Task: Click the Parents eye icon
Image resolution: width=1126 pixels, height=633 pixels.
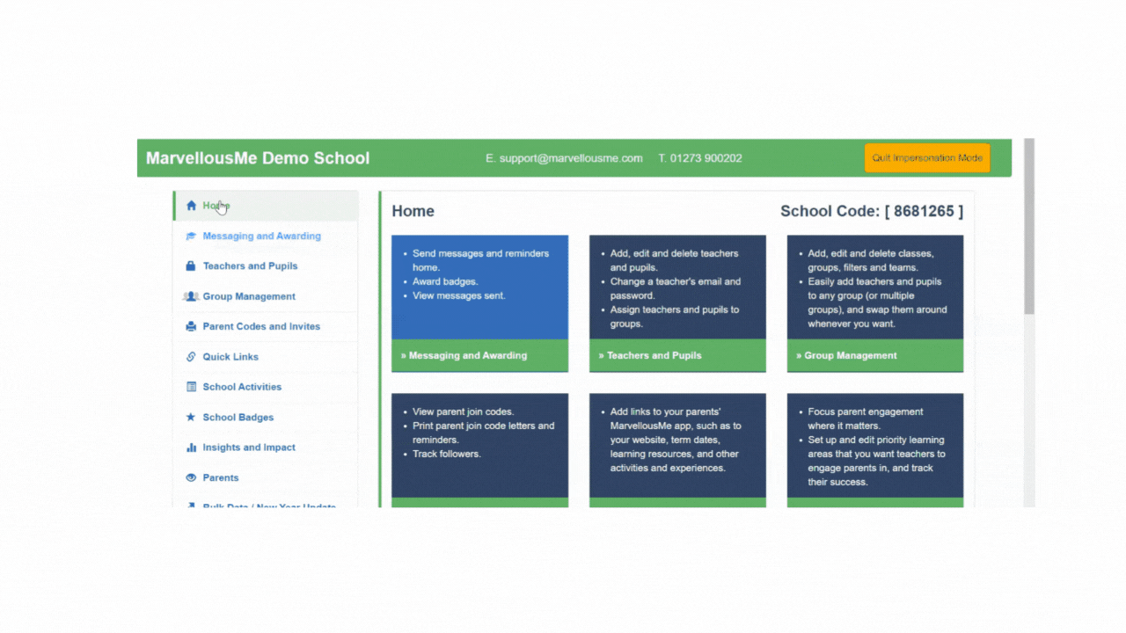Action: (x=191, y=478)
